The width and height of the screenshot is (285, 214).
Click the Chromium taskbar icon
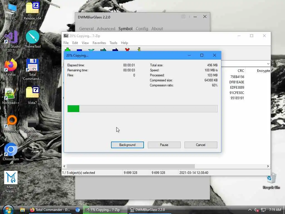78,210
